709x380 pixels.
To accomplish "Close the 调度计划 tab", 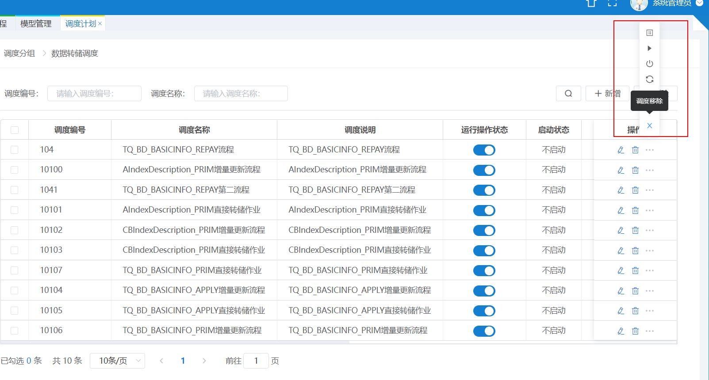I will coord(100,24).
